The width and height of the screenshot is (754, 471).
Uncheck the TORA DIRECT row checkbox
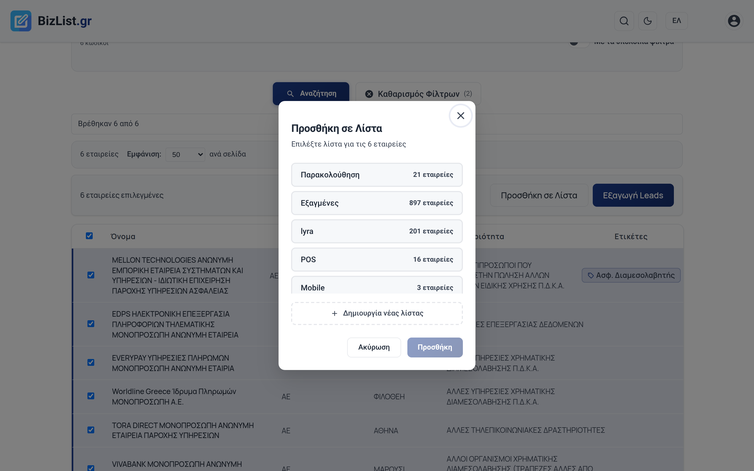point(91,430)
